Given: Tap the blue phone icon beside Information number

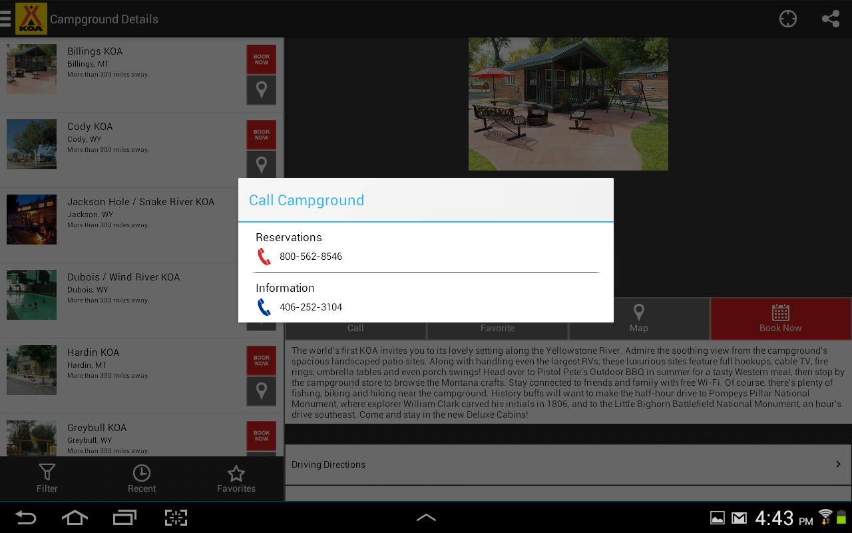Looking at the screenshot, I should [x=264, y=307].
